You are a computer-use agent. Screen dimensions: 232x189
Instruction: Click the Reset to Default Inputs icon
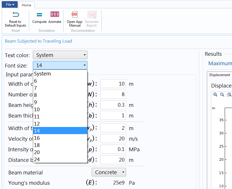(15, 15)
